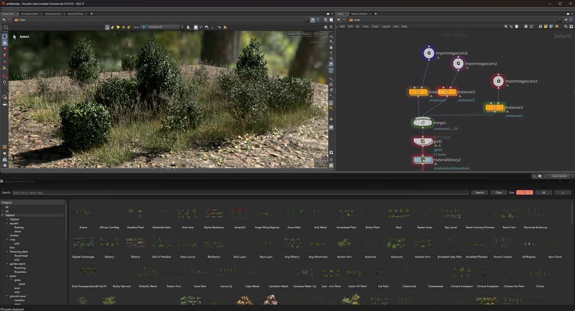Screen dimensions: 575x311
Task: Switch to Material Palette tab
Action: [x=359, y=14]
